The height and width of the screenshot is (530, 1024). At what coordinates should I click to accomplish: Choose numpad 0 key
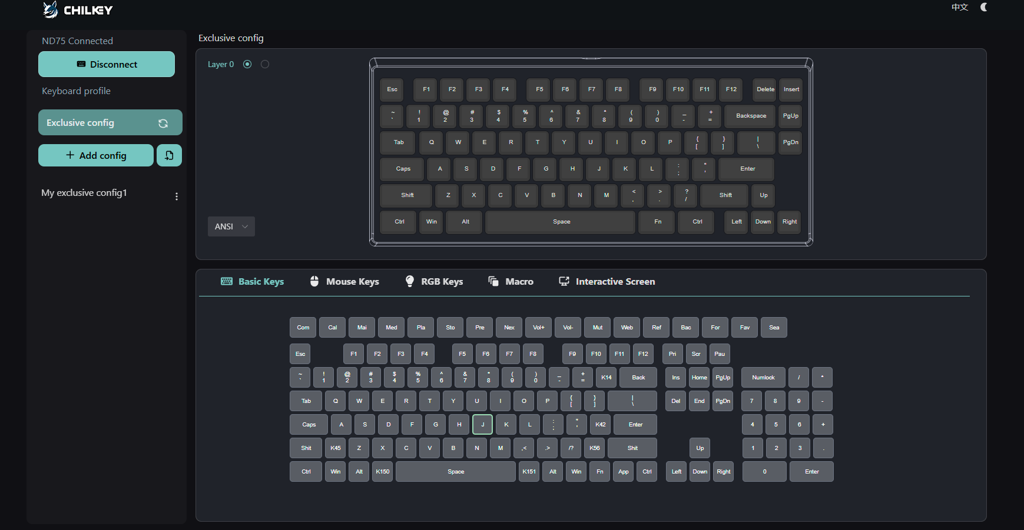[x=764, y=472]
